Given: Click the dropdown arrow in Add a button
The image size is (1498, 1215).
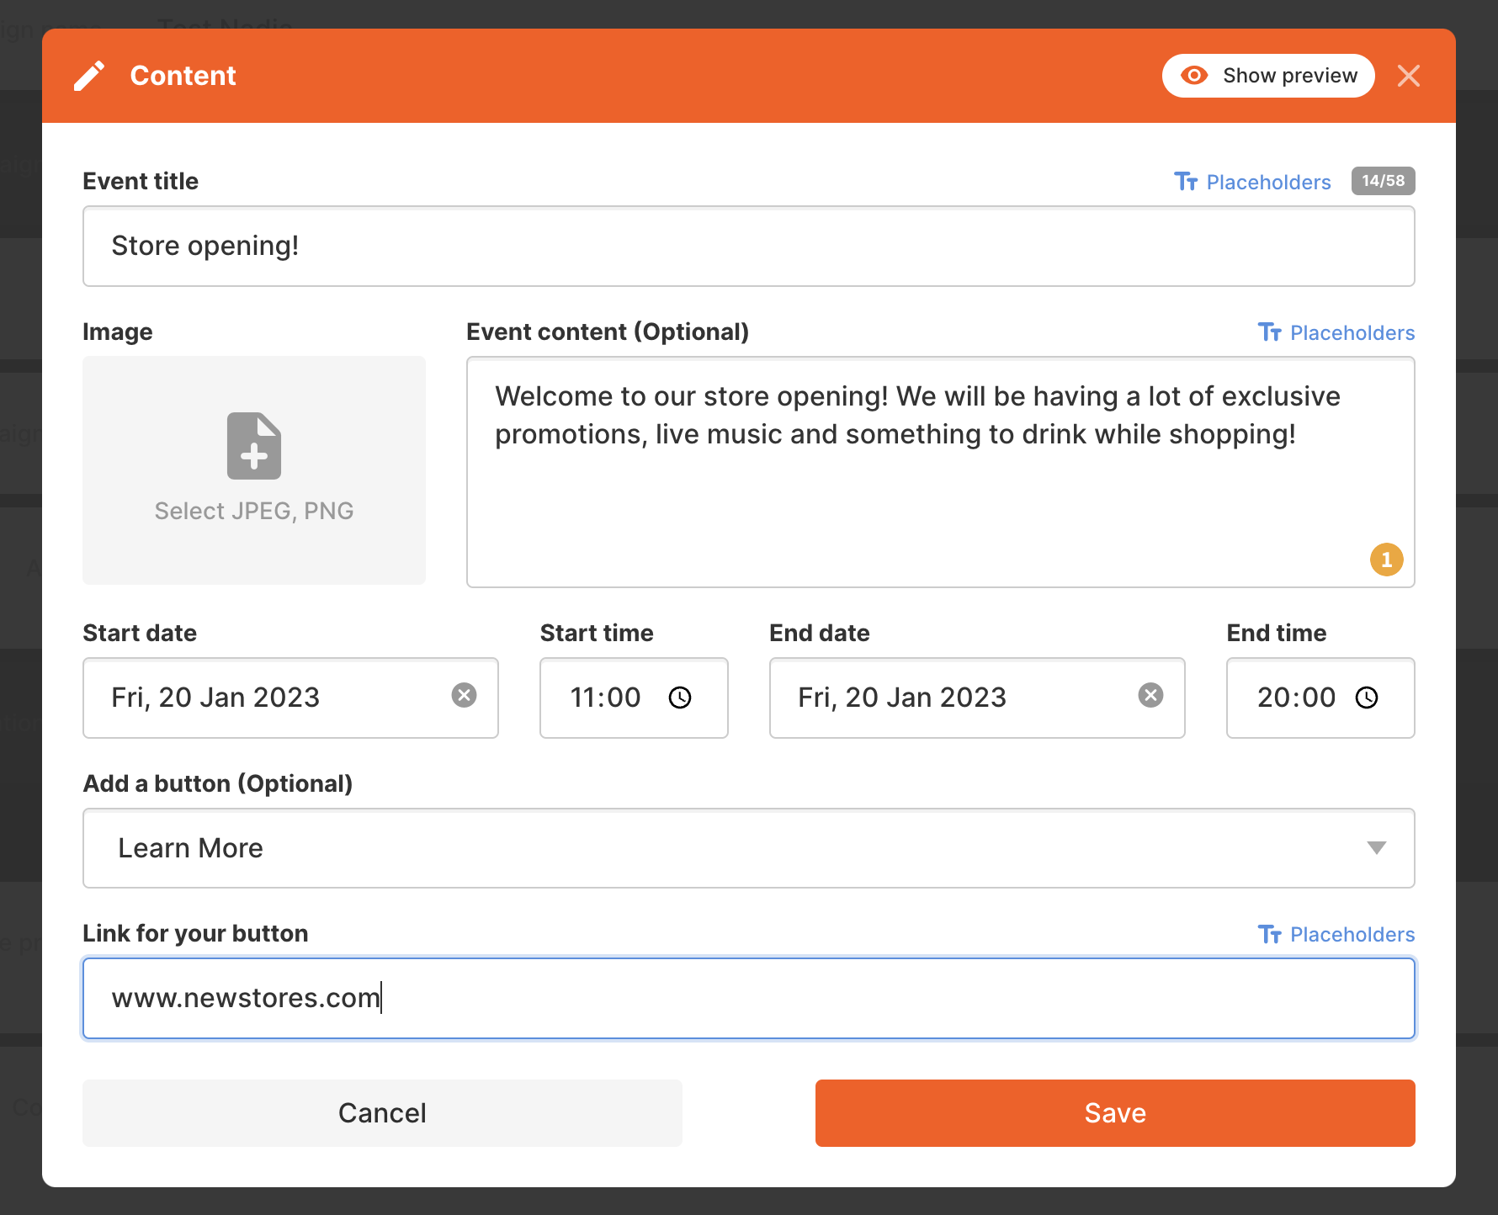Looking at the screenshot, I should tap(1377, 848).
